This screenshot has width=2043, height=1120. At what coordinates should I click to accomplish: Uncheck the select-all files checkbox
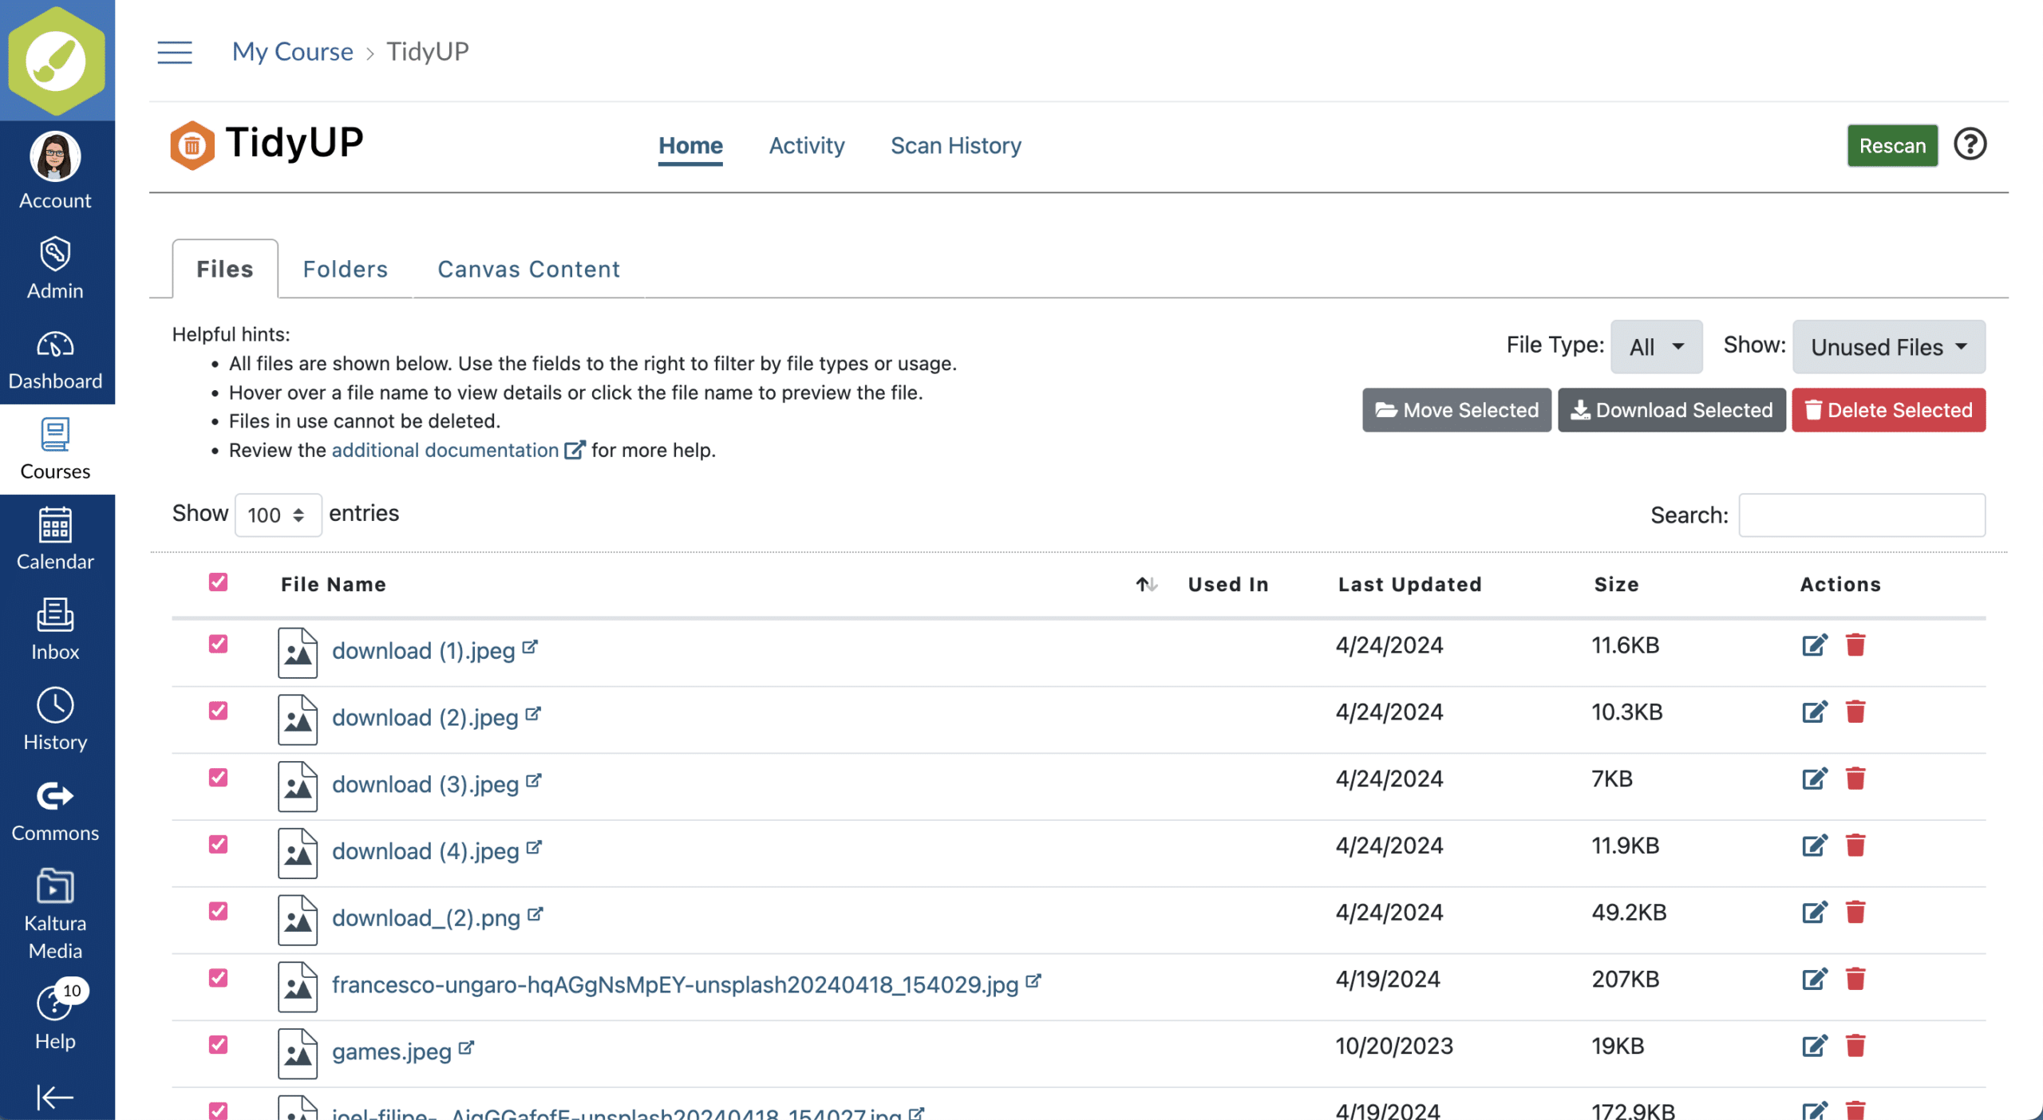tap(218, 582)
